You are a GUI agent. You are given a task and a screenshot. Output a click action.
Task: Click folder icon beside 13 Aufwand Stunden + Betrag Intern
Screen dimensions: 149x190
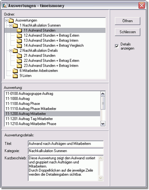(x=19, y=40)
